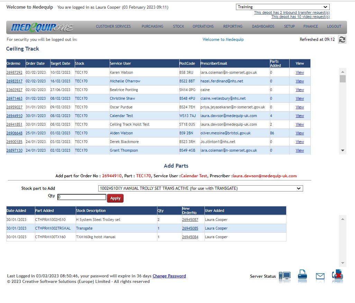Image resolution: width=355 pixels, height=303 pixels.
Task: Click View for Derek Blackmore order
Action: (x=300, y=142)
